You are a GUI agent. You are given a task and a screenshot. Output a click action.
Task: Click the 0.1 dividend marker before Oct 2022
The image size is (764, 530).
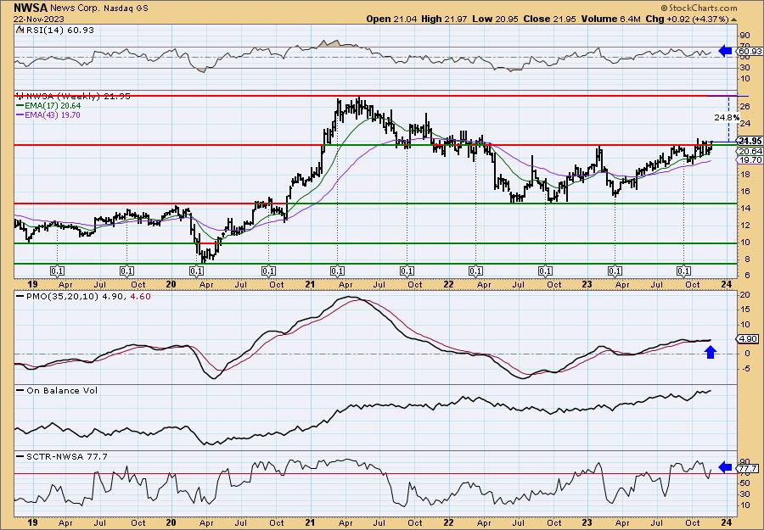point(545,271)
